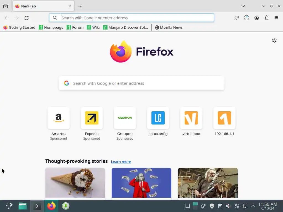Open Firefox View tab list icon

pos(6,6)
